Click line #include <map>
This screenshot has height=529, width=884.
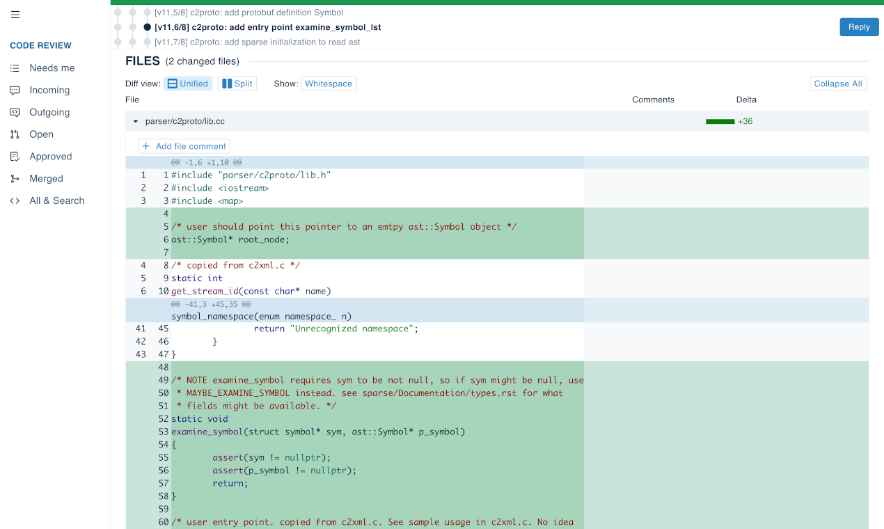pyautogui.click(x=207, y=201)
